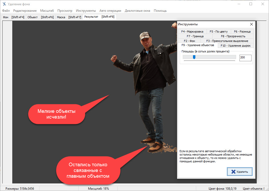The height and width of the screenshot is (191, 269).
Task: Click the Цвет объекта status entry
Action: pos(254,189)
